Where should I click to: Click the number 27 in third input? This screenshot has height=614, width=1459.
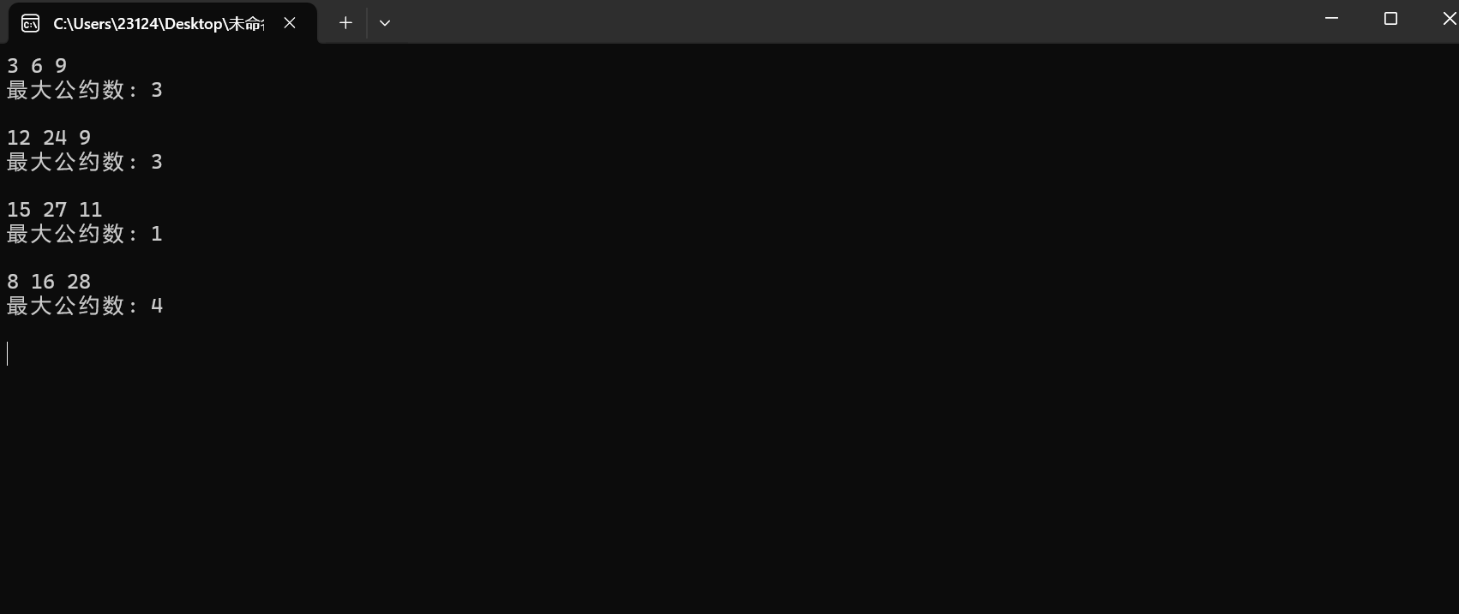(x=55, y=210)
